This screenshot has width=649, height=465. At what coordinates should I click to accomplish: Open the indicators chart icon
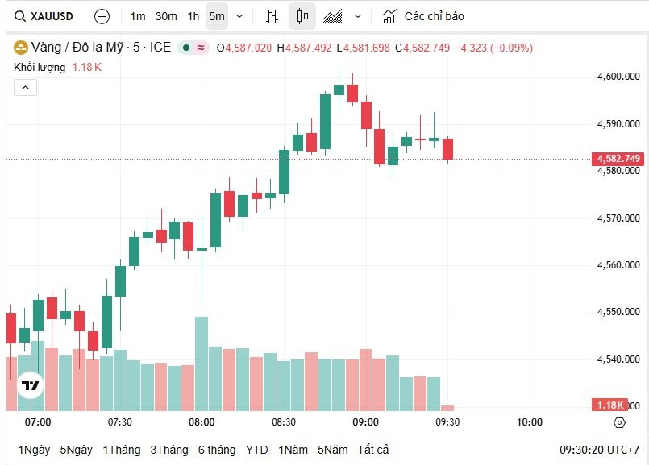click(390, 16)
